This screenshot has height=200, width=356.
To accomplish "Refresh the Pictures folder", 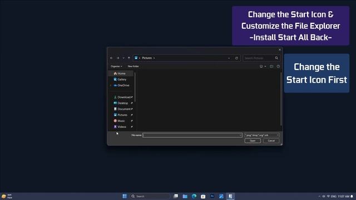I will 236,58.
